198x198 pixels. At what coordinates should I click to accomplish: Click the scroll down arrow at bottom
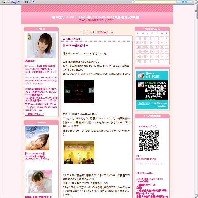click(x=196, y=196)
